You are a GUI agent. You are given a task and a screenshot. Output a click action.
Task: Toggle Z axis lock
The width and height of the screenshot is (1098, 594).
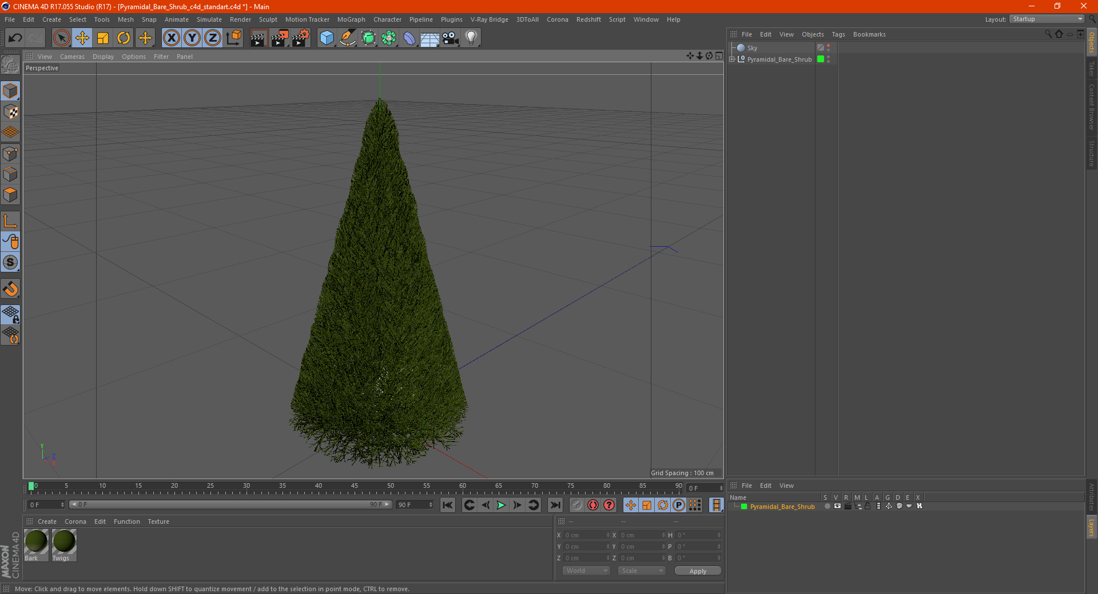coord(213,38)
